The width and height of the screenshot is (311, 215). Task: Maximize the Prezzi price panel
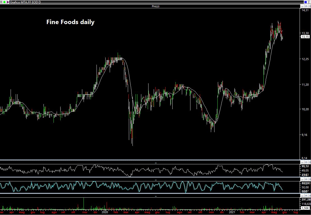(x=306, y=6)
